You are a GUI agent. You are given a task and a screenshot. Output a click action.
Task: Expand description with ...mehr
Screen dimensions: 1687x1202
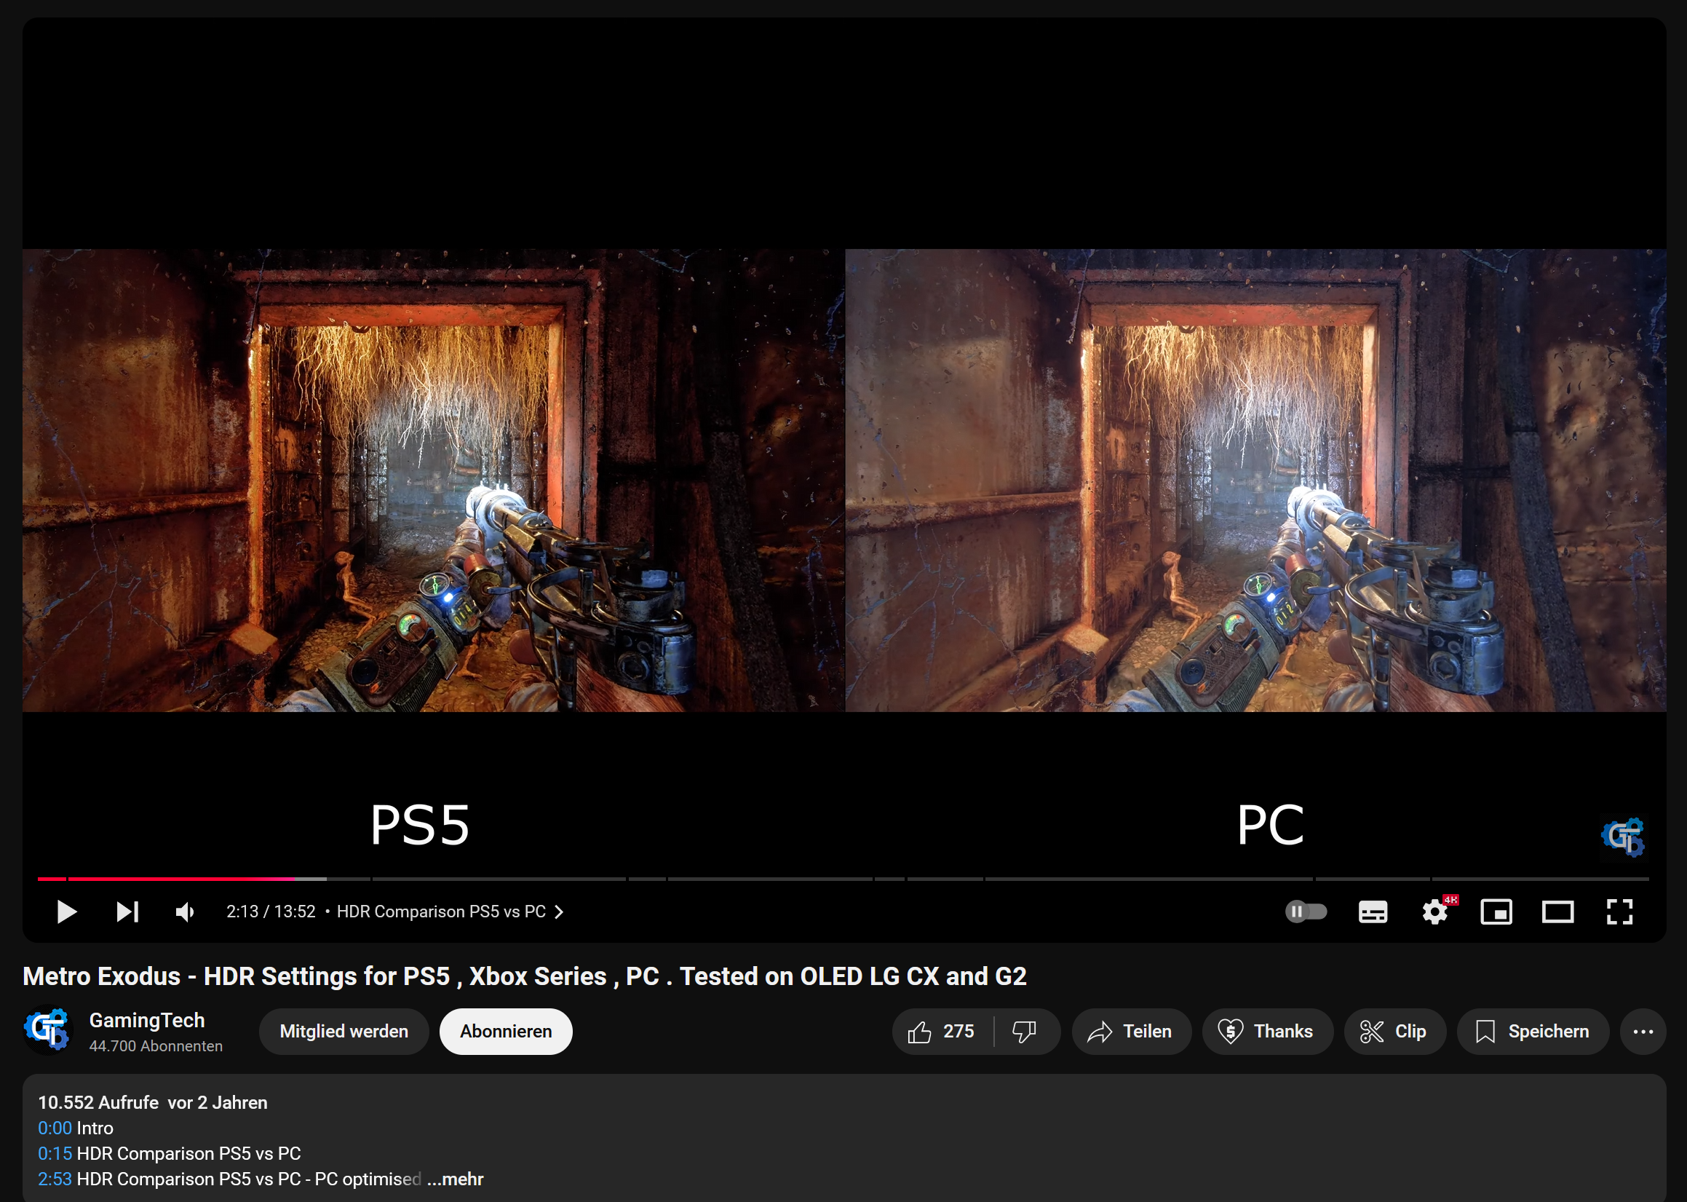pyautogui.click(x=456, y=1179)
